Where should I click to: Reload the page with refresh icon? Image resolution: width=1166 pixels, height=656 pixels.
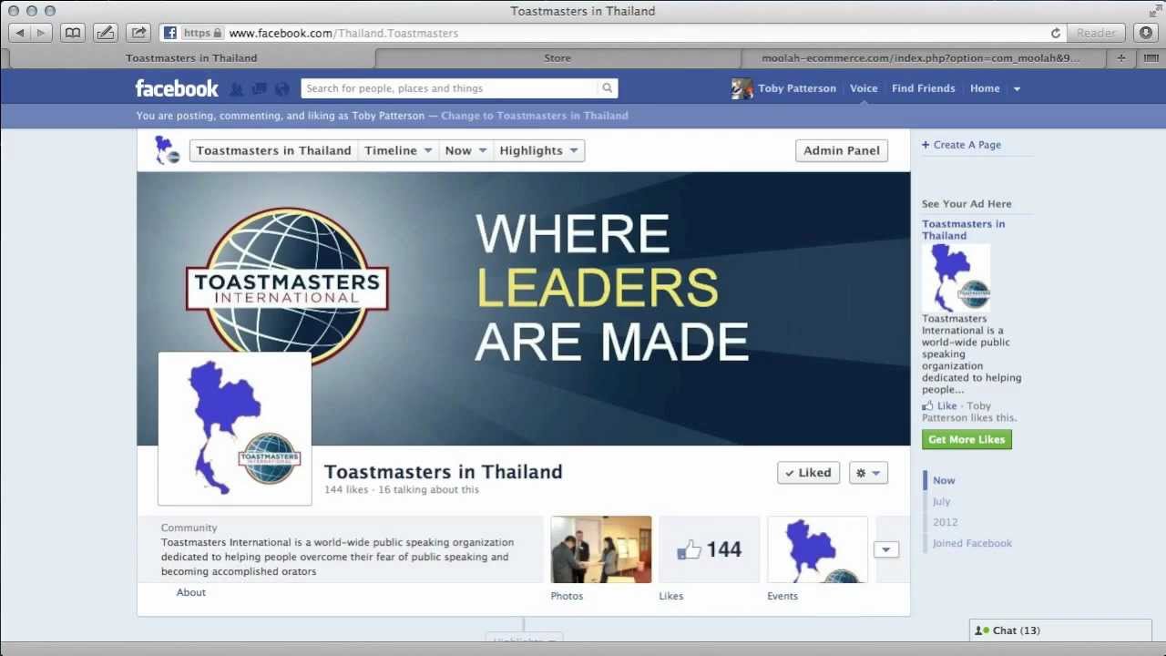coord(1056,33)
